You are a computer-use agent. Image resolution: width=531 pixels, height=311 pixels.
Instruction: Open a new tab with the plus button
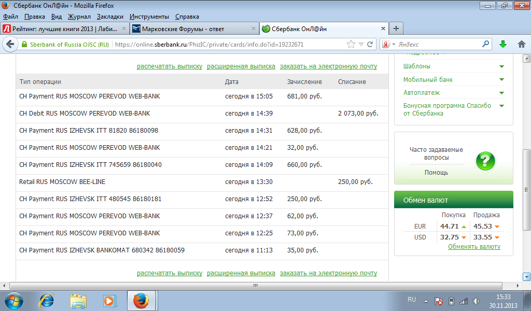[396, 29]
